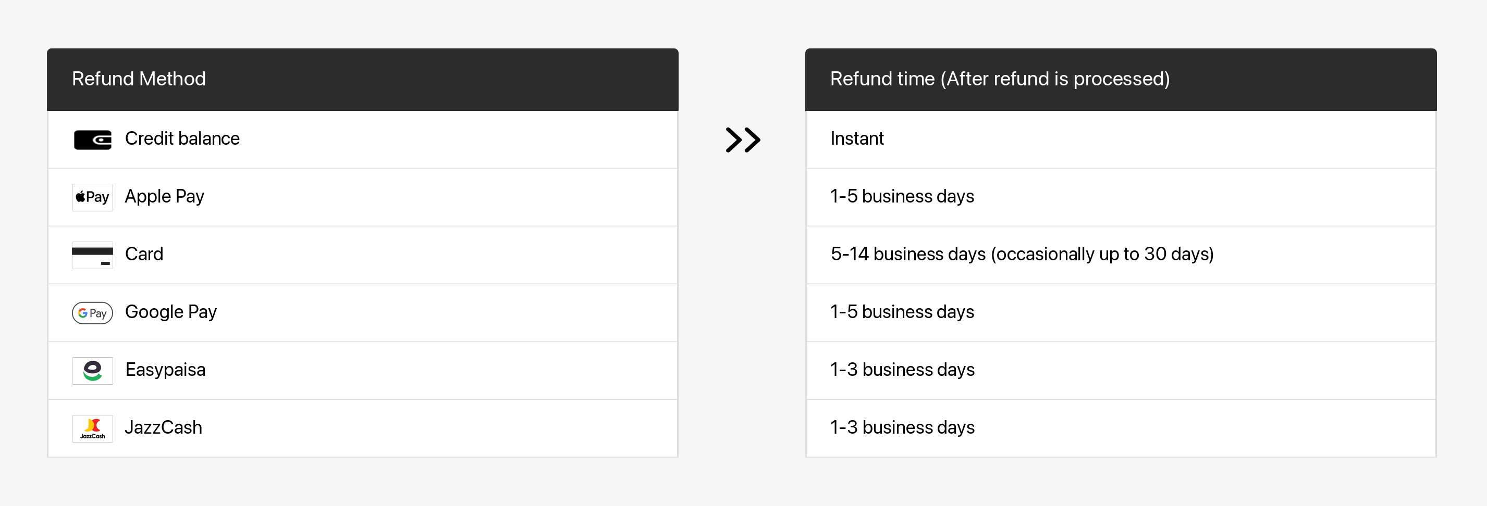This screenshot has height=506, width=1487.
Task: Click the Google Pay logo icon
Action: point(92,313)
